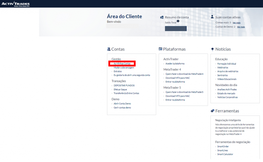Click the Ferramentas puzzle icon
Viewport: 263px width, 162px height.
[x=212, y=111]
